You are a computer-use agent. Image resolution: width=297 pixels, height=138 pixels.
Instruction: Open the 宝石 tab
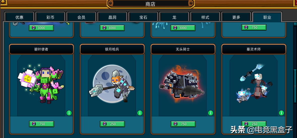(143, 17)
